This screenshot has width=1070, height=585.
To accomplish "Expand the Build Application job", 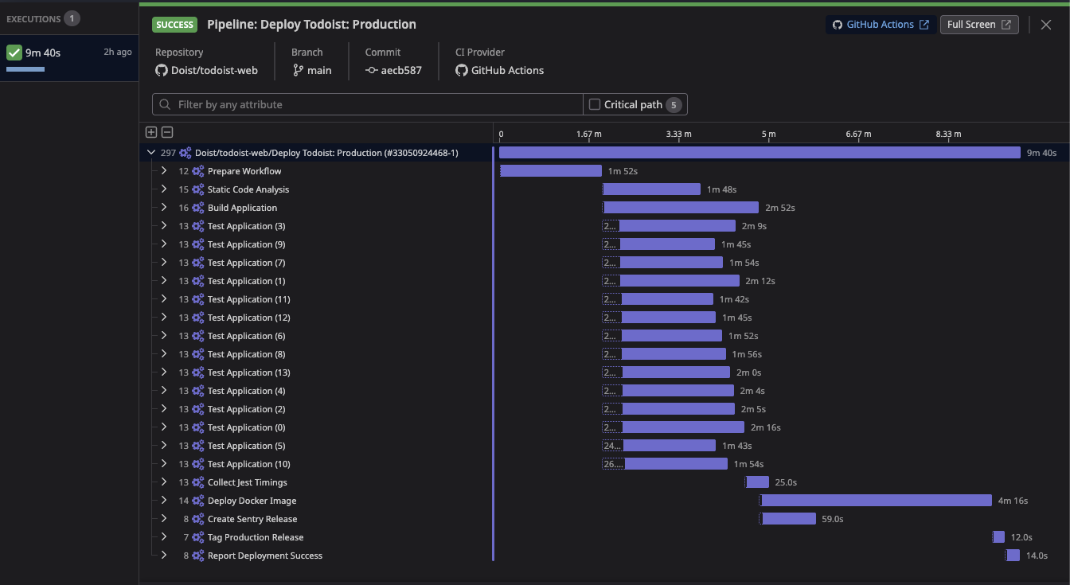I will coord(164,208).
